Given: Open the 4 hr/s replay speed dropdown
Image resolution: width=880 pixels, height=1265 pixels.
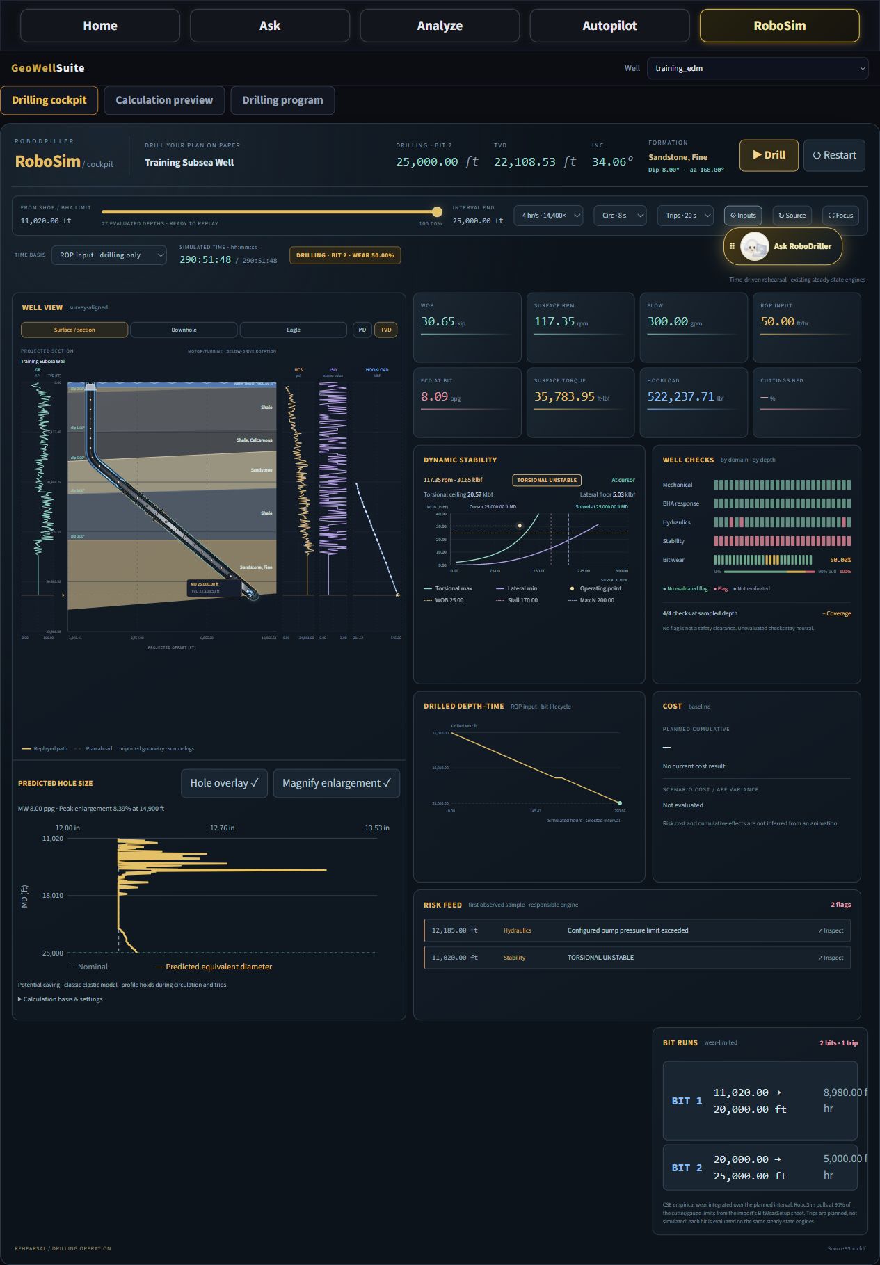Looking at the screenshot, I should point(549,216).
